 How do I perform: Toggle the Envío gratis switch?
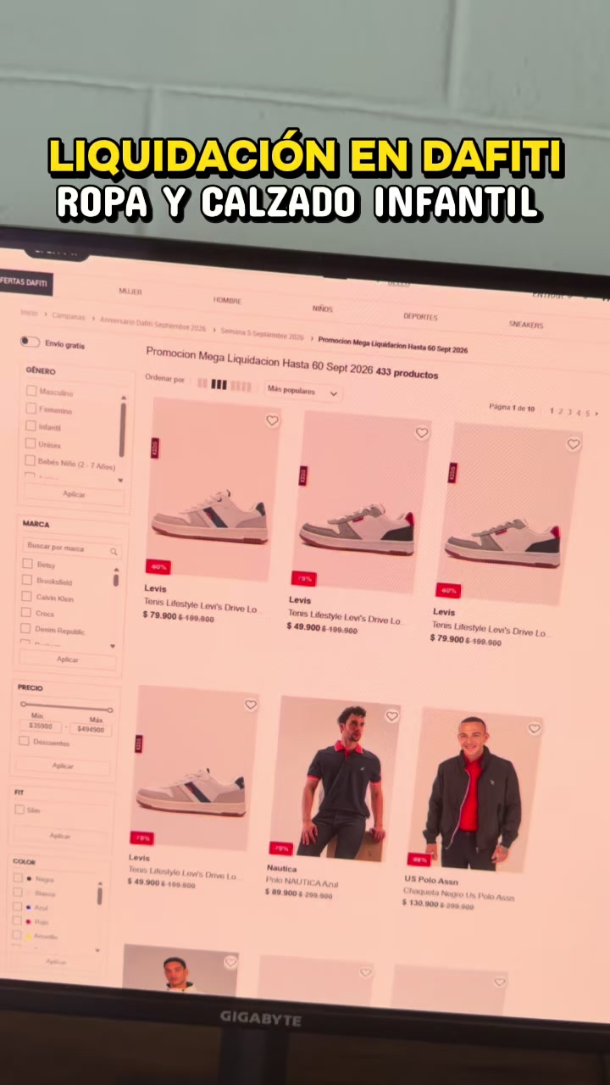(x=30, y=342)
